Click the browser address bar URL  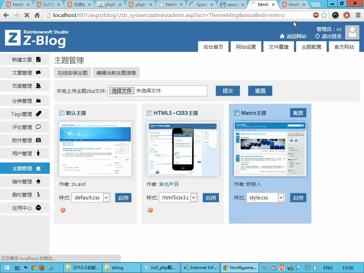point(169,15)
